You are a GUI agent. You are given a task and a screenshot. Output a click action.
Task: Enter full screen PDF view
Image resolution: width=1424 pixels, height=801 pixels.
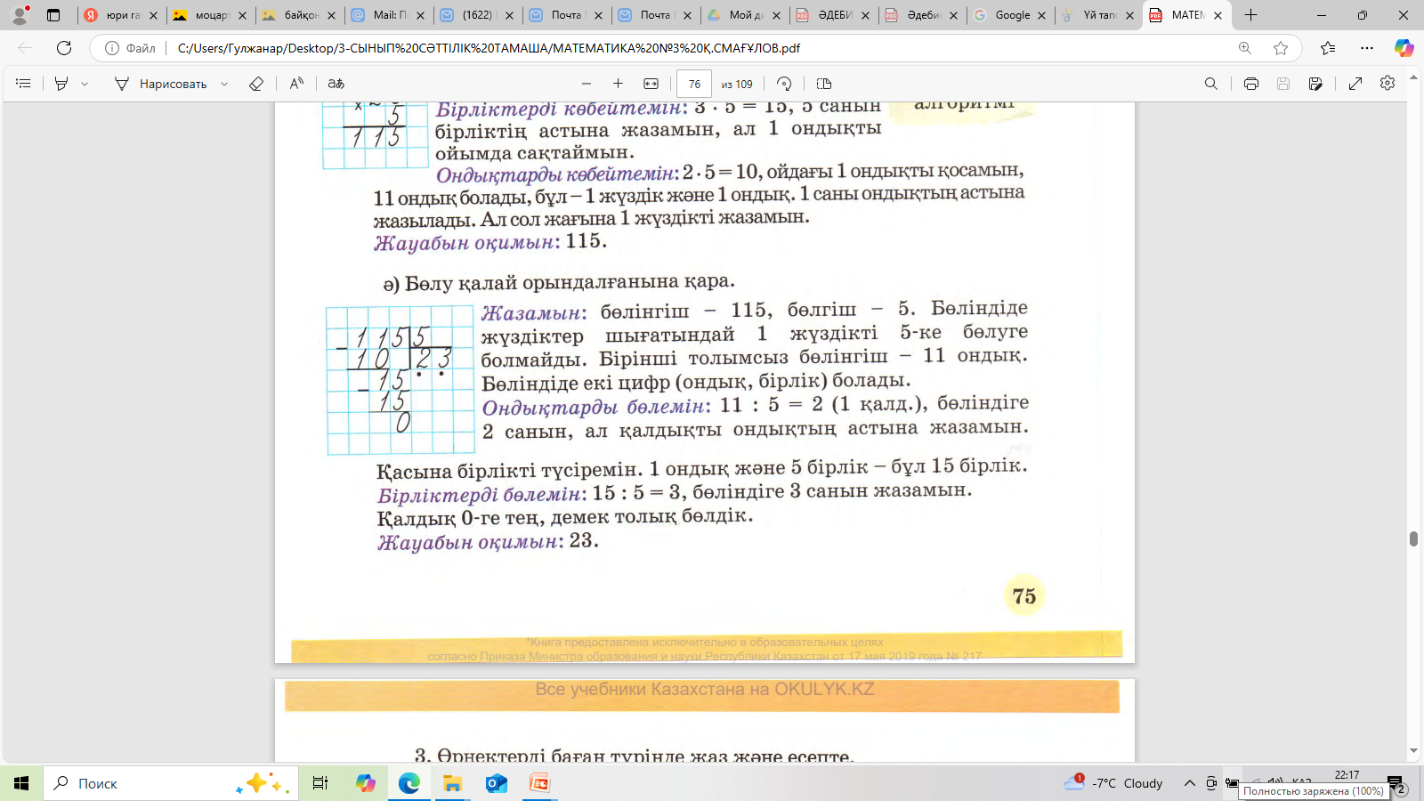point(1355,84)
